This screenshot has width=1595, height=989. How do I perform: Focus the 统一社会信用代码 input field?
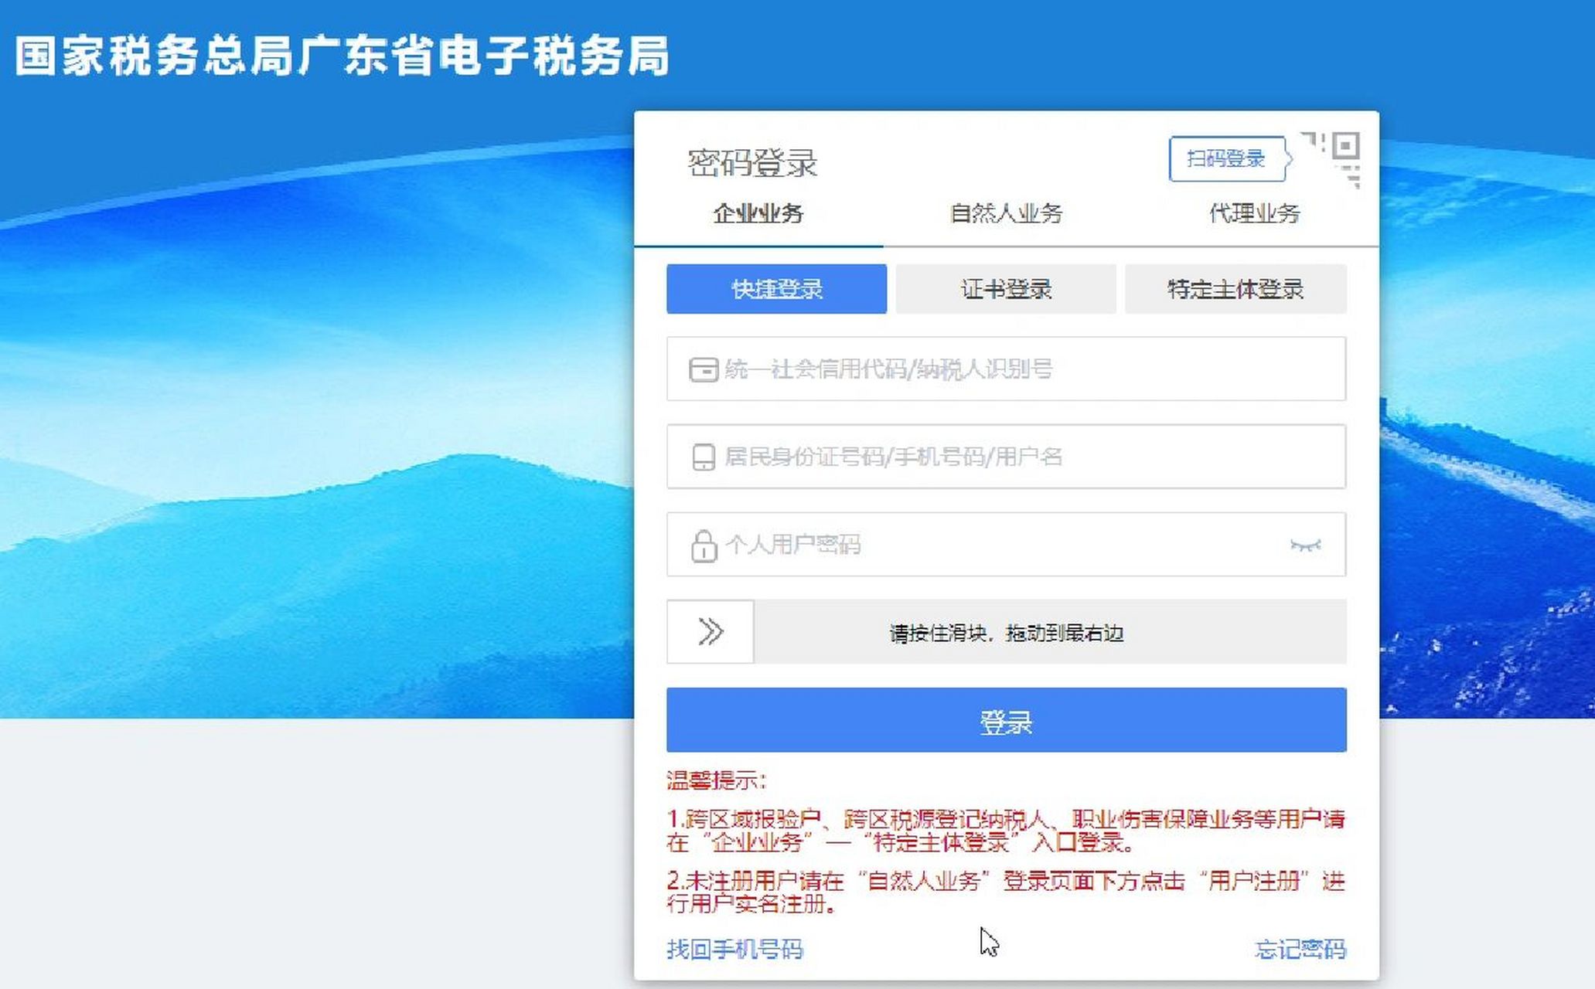click(x=1006, y=369)
